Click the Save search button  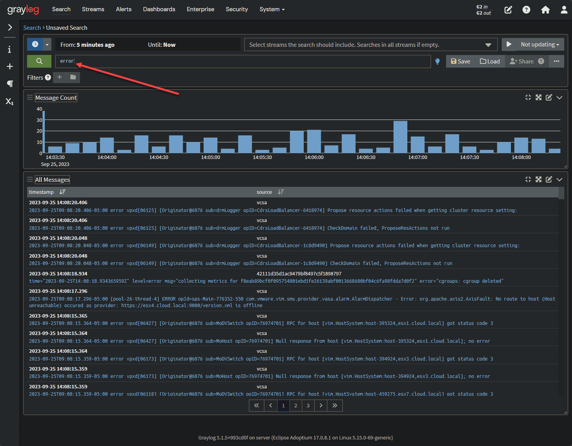point(460,62)
